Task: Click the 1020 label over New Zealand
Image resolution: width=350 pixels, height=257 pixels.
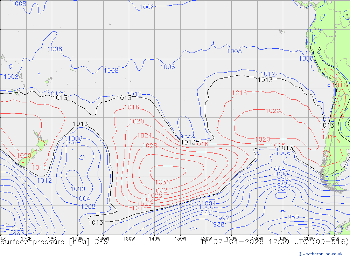Action: (x=24, y=155)
